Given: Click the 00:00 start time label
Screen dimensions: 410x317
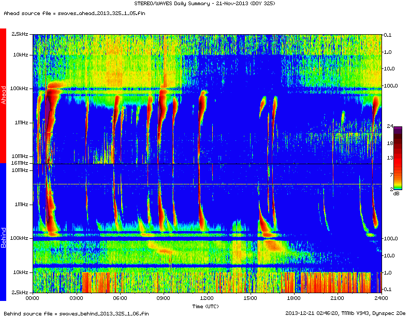Looking at the screenshot, I should 33,298.
